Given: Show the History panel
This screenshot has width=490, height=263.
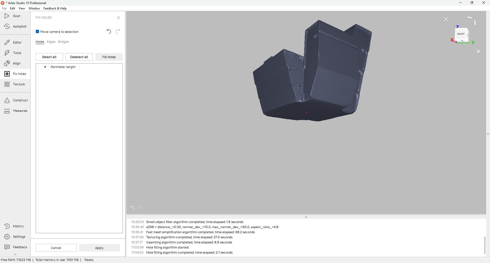Looking at the screenshot, I should pyautogui.click(x=15, y=226).
